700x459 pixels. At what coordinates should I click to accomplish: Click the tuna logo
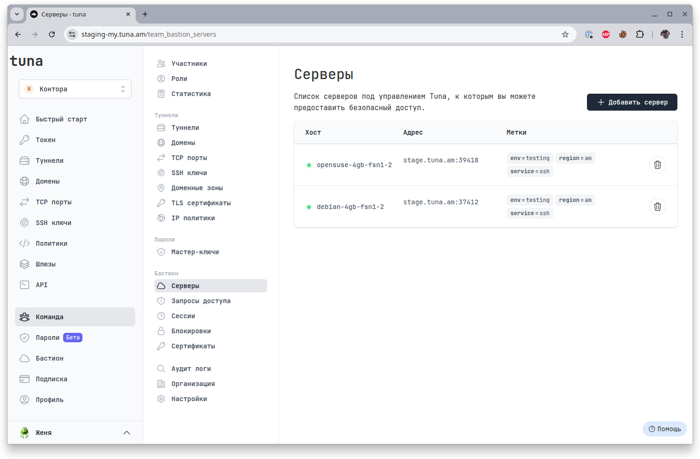26,61
